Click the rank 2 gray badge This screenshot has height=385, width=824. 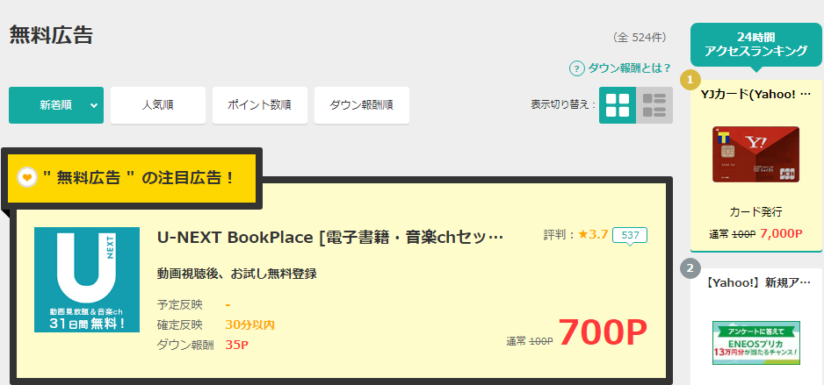pos(690,268)
